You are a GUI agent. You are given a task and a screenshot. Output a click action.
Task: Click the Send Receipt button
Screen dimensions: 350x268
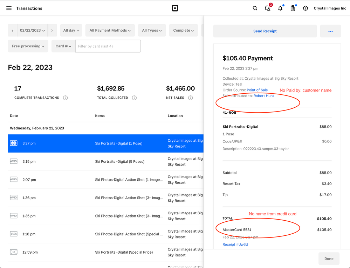point(265,31)
